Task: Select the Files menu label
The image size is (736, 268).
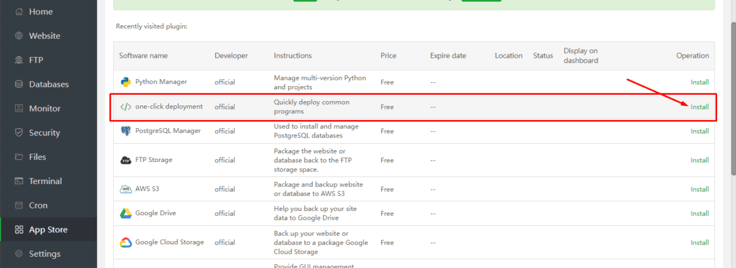Action: (38, 157)
